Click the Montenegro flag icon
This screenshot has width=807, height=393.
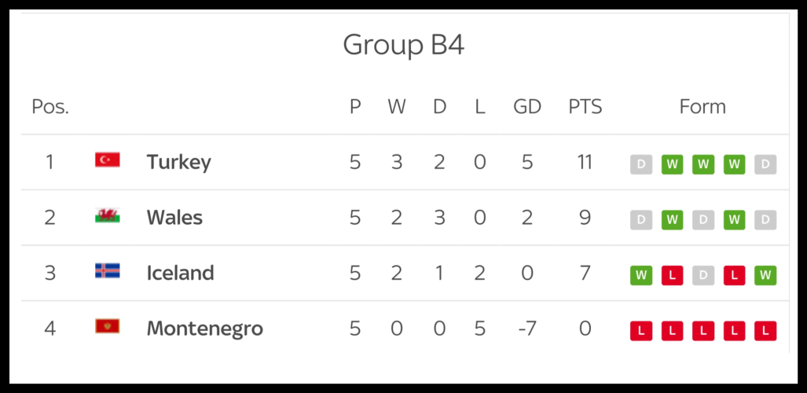tap(107, 326)
